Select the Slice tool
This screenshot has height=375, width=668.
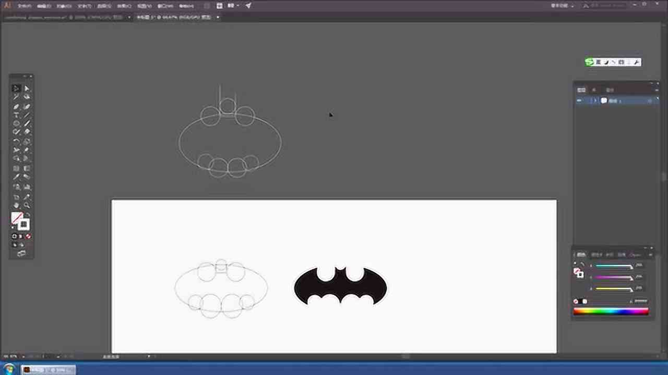tap(27, 197)
